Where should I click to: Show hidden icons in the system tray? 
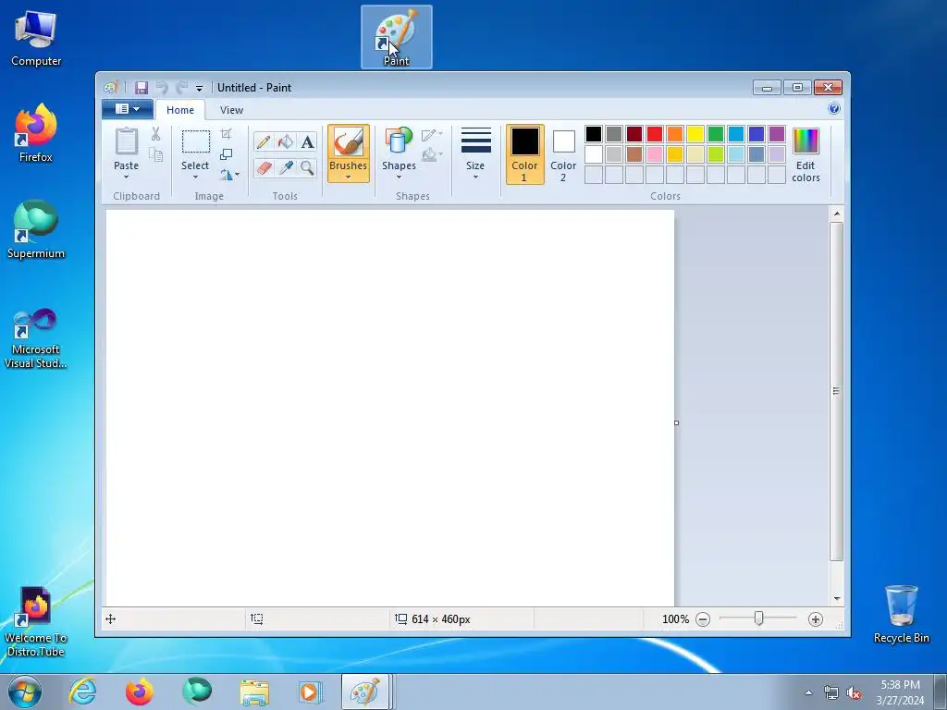808,692
